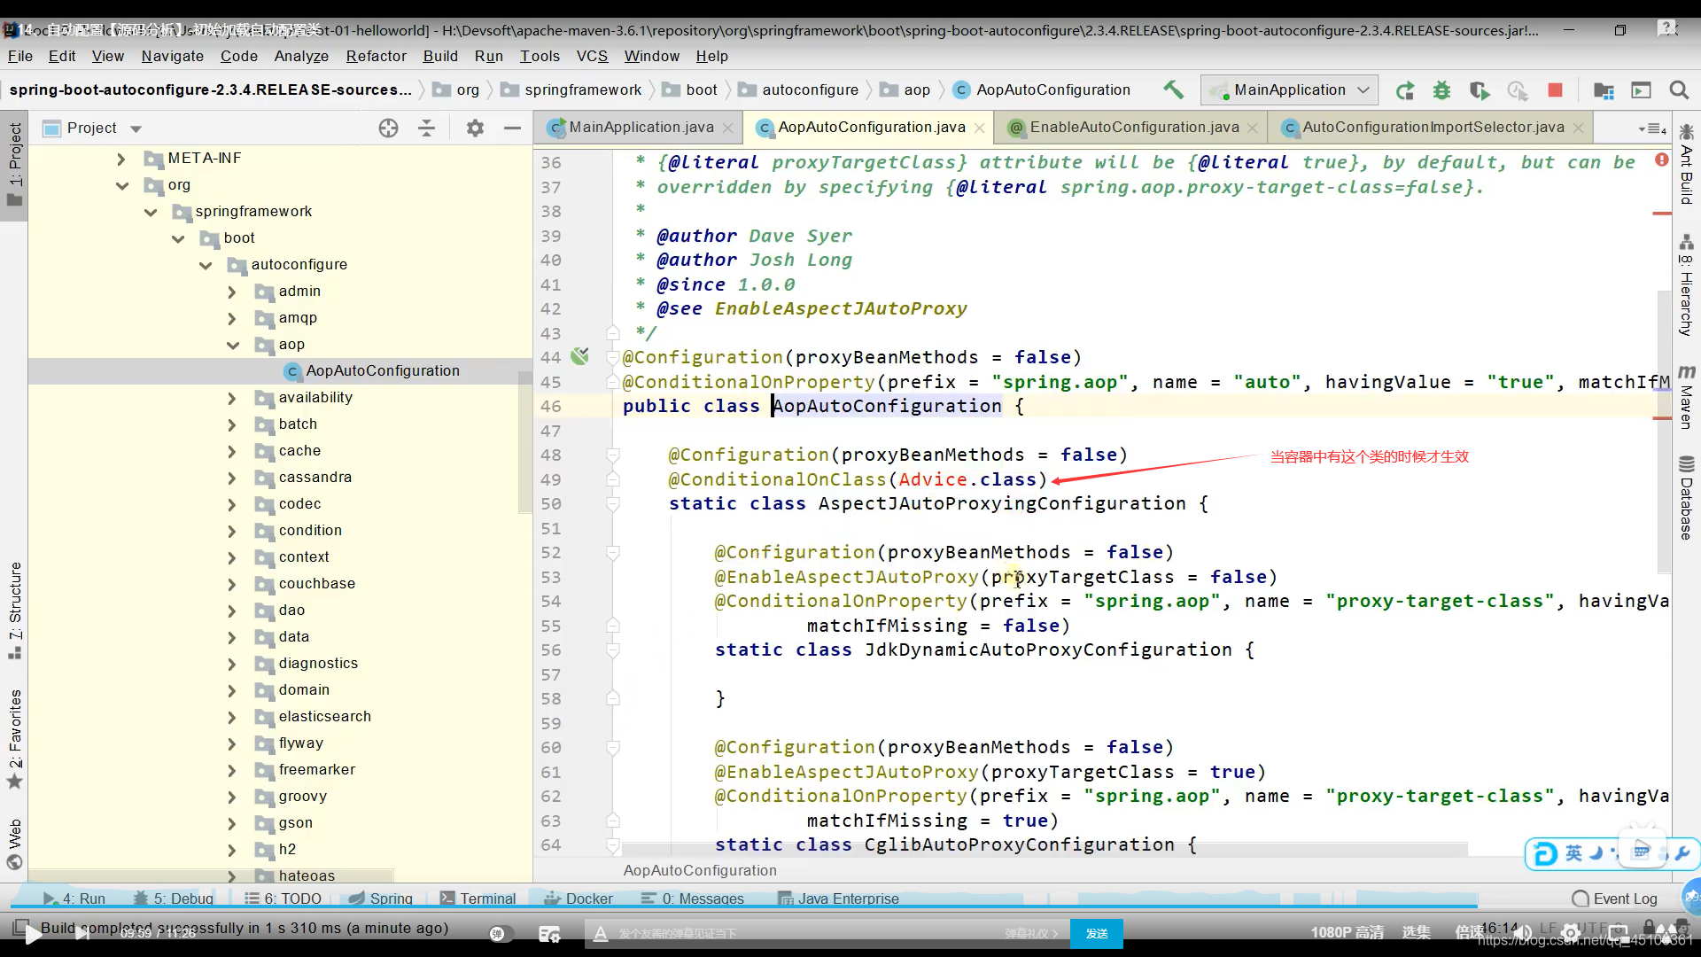Open the Event Log
The width and height of the screenshot is (1701, 957).
pyautogui.click(x=1614, y=899)
